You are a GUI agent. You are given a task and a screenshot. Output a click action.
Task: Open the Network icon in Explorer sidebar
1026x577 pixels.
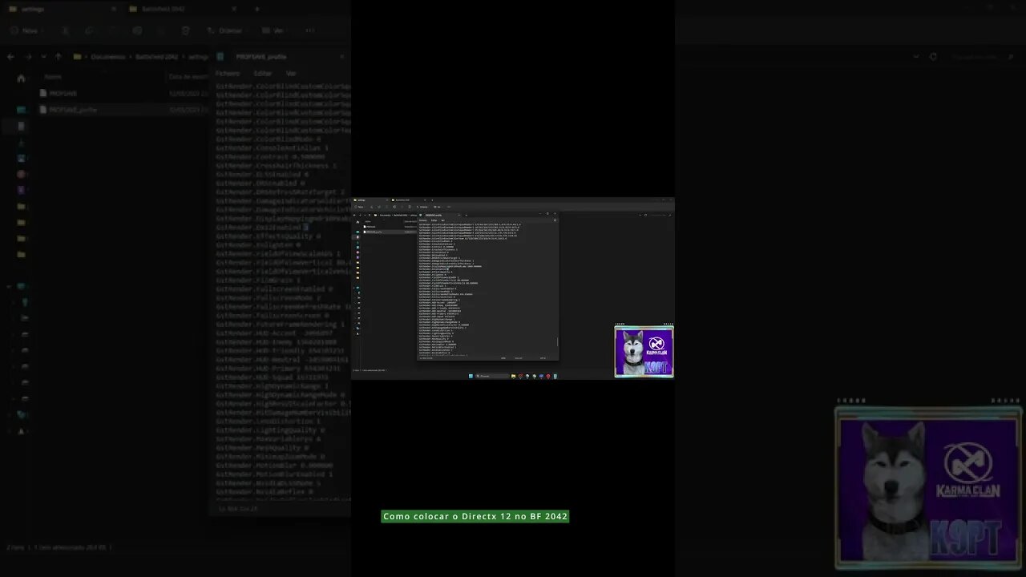(21, 414)
